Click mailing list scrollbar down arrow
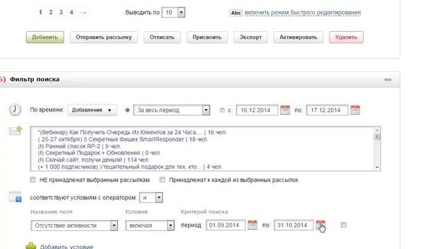444x249 pixels. pos(377,167)
